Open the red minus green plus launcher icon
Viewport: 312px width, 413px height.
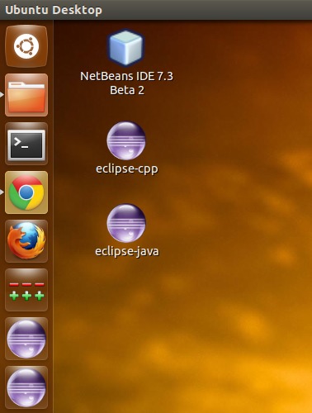coord(26,290)
